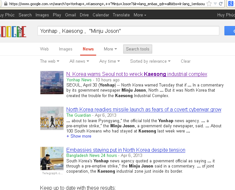235x190 pixels.
Task: Open the Huy Phúc account name at right
Action: pos(226,15)
